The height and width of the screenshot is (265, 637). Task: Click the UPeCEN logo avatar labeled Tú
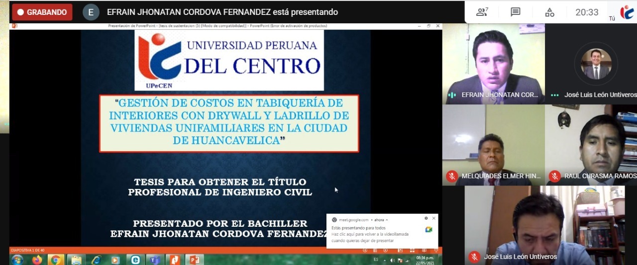[627, 12]
